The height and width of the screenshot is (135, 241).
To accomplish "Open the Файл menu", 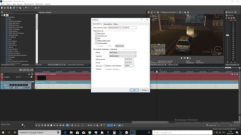I will pos(3,4).
